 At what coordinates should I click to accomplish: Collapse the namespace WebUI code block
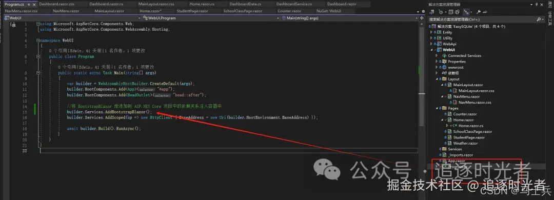pos(38,41)
